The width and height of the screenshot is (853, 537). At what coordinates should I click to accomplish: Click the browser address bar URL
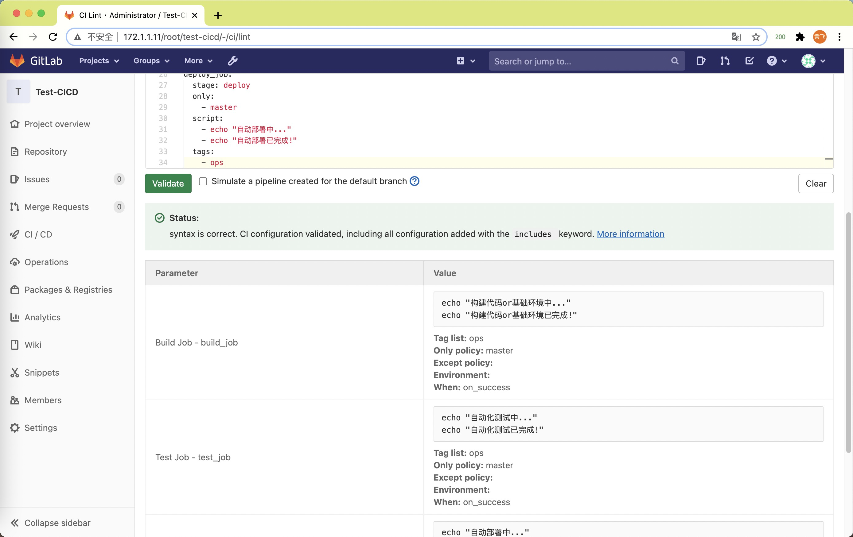coord(187,37)
